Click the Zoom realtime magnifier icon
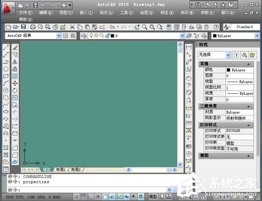The height and width of the screenshot is (201, 262). pos(145,27)
